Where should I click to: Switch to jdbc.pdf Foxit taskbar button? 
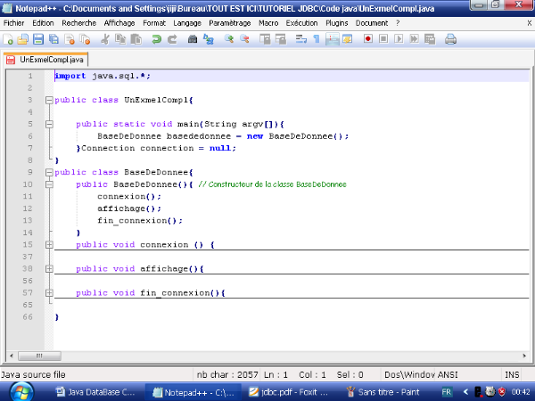[291, 392]
